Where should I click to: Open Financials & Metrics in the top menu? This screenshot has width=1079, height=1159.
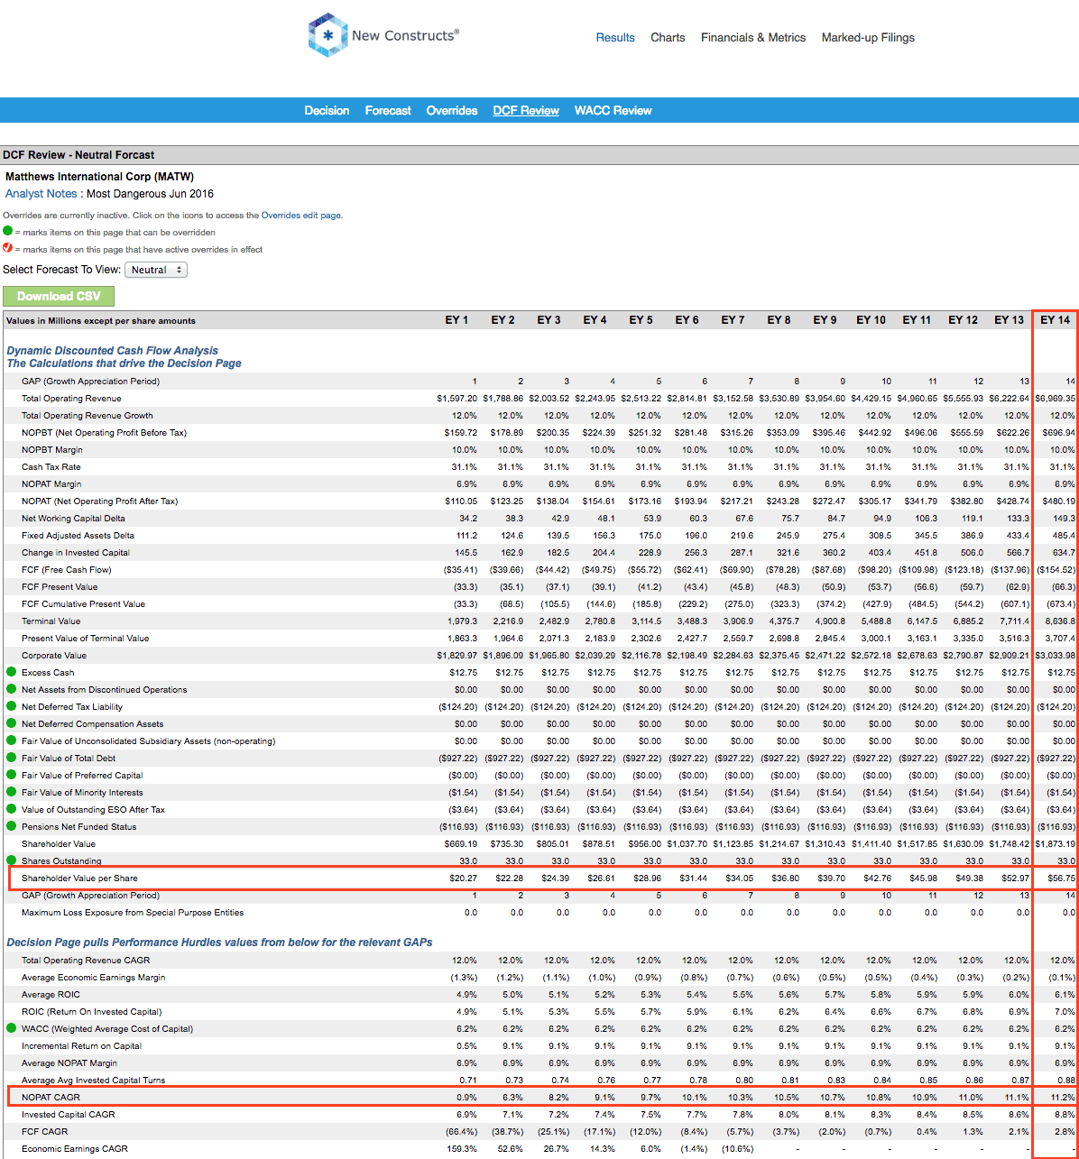pyautogui.click(x=753, y=38)
